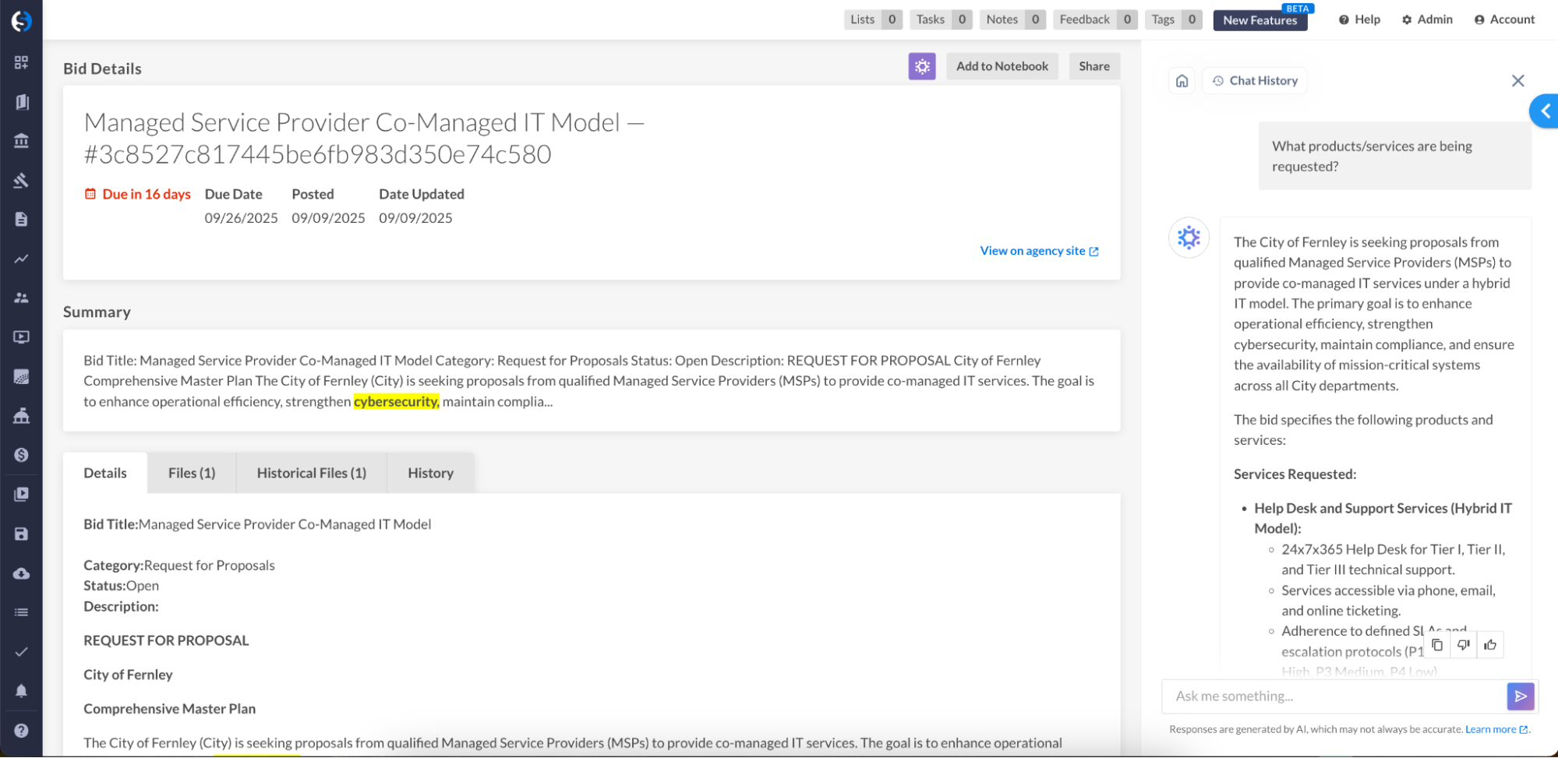Open the gavel icon in sidebar
This screenshot has height=758, width=1558.
[x=21, y=181]
